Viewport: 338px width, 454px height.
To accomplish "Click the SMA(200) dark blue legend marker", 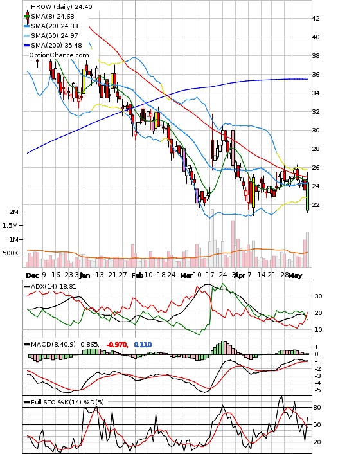I will click(26, 46).
